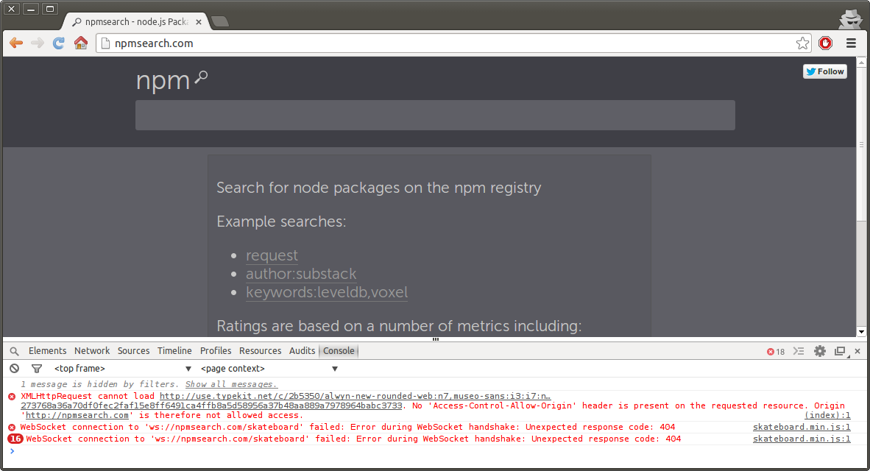Click the XMLHttpRequest error icon
The image size is (870, 471).
tap(12, 397)
